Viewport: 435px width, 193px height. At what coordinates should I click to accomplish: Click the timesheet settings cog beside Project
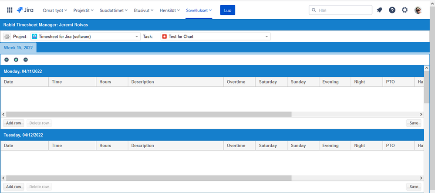(x=7, y=37)
